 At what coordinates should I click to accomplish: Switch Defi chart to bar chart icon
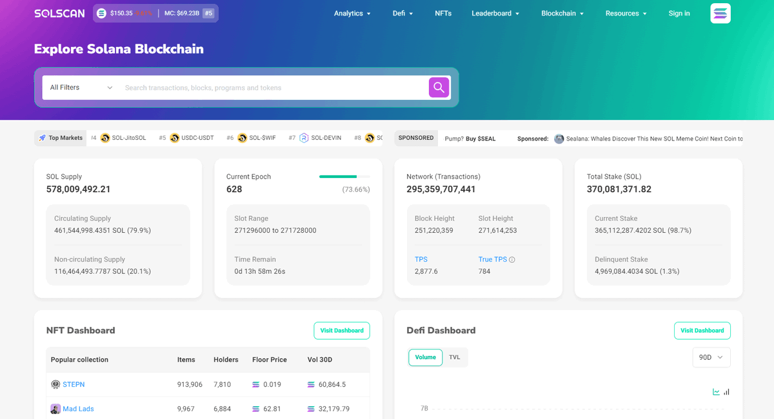click(x=726, y=392)
